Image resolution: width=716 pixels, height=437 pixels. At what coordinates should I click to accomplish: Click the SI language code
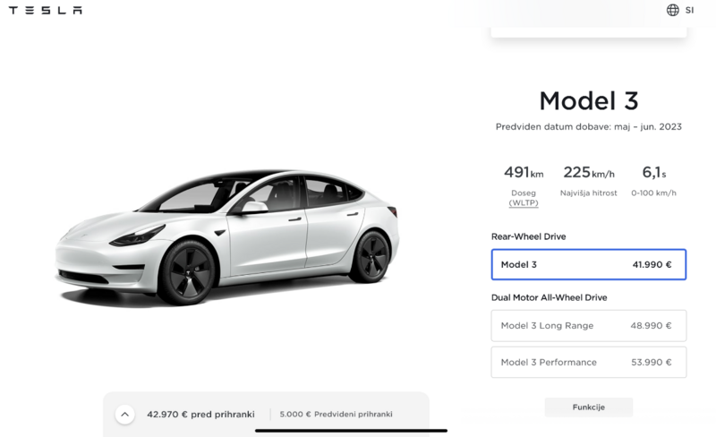pyautogui.click(x=689, y=11)
